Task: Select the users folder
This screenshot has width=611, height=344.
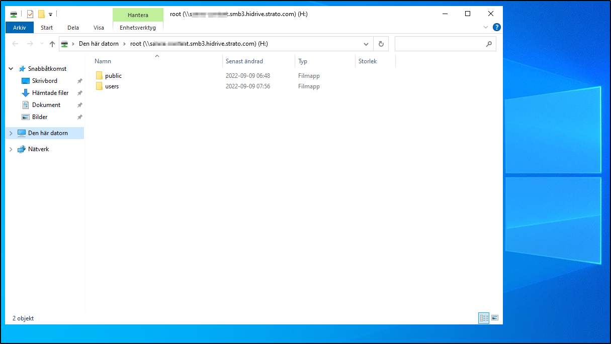Action: click(x=112, y=86)
